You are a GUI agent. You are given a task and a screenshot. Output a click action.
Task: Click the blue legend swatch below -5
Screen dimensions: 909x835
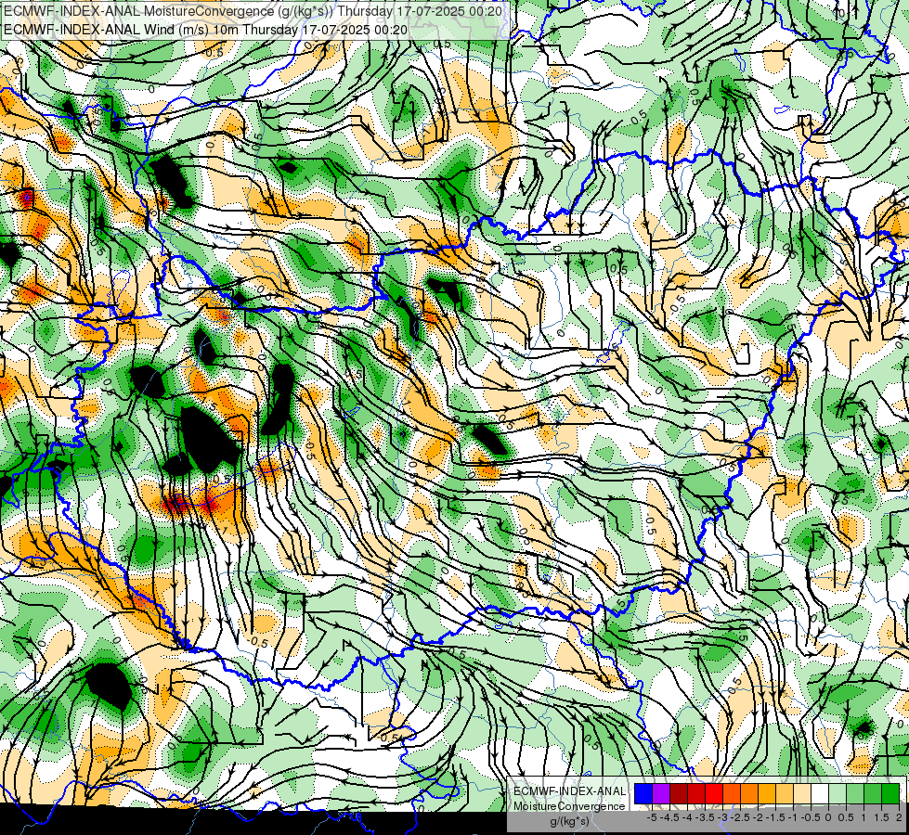(643, 793)
